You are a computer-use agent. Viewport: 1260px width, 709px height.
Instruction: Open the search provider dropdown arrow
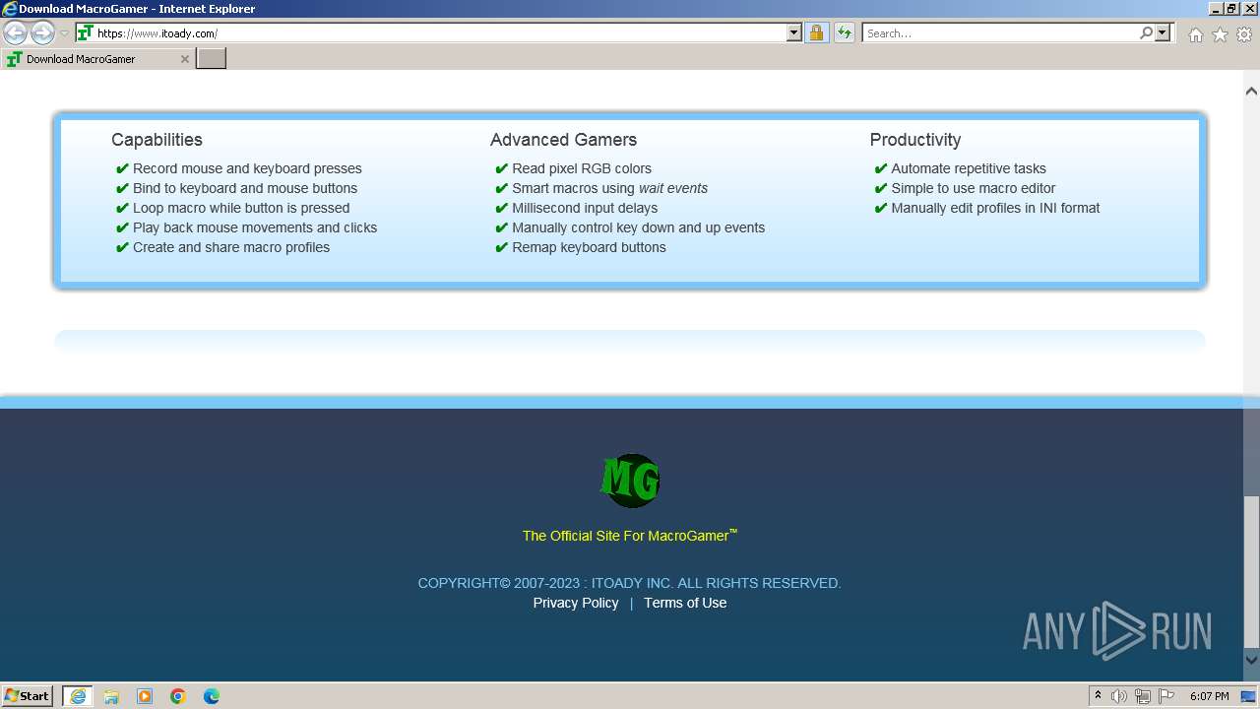[x=1163, y=32]
